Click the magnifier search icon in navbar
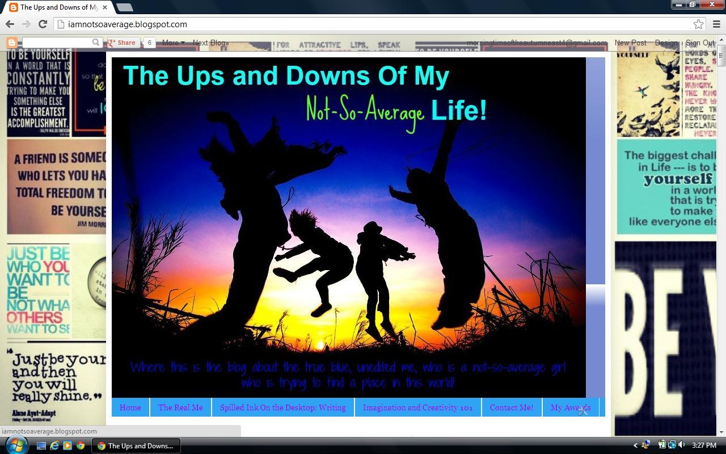Screen dimensions: 726x454 [96, 43]
